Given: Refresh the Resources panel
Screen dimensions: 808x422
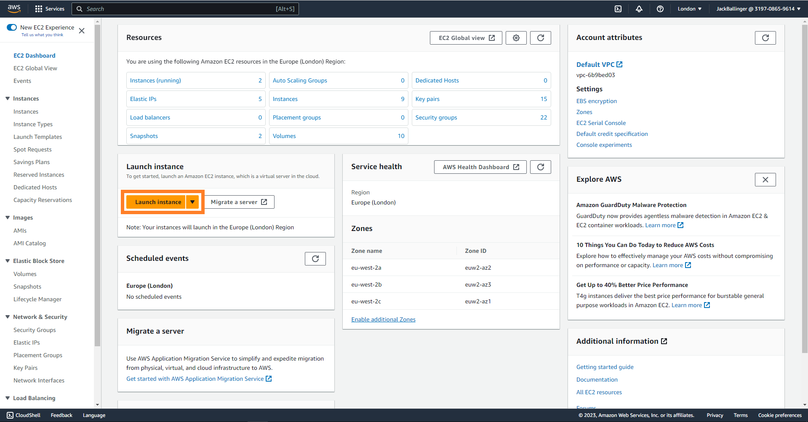Looking at the screenshot, I should click(540, 38).
